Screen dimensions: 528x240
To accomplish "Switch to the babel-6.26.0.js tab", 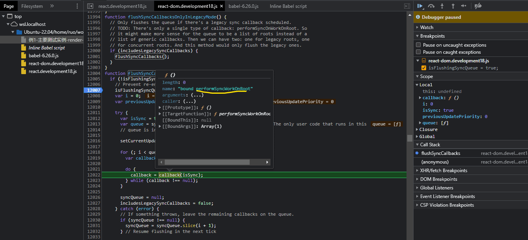I will click(x=243, y=6).
